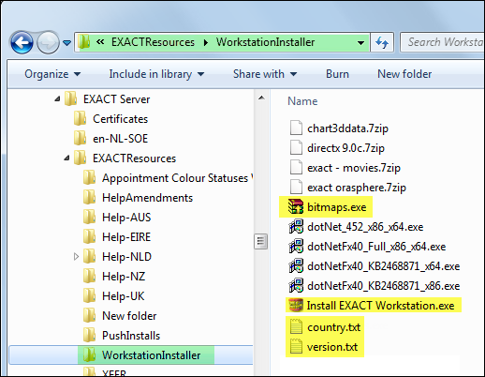Select the New folder item in tree
The image size is (485, 377).
tap(129, 316)
